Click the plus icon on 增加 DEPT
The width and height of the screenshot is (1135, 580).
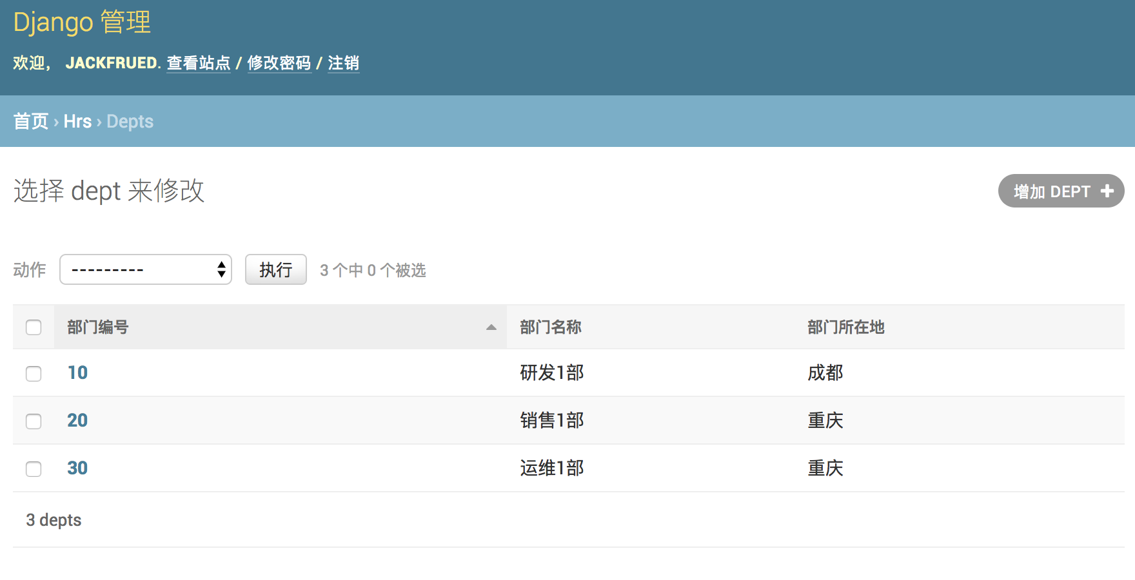1107,191
